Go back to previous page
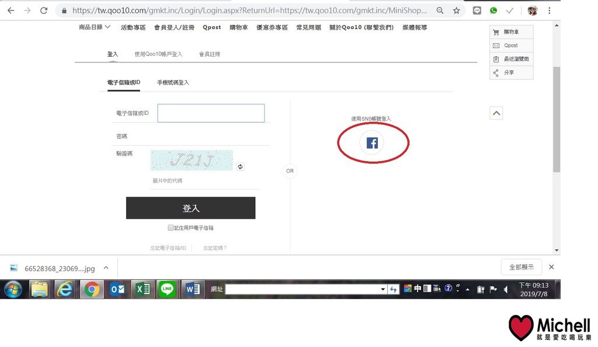 (11, 10)
